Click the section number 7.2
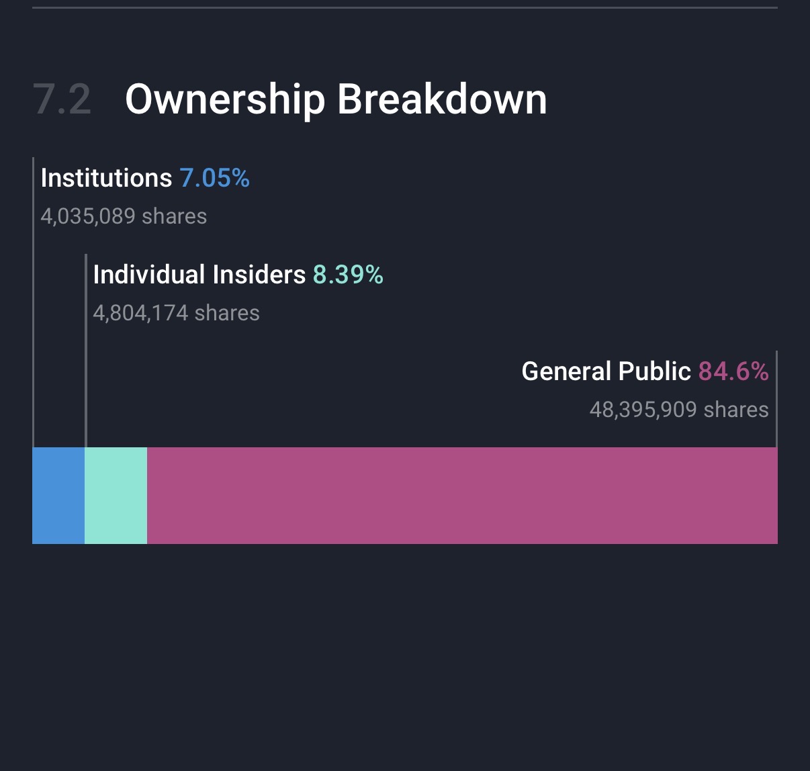 tap(62, 99)
